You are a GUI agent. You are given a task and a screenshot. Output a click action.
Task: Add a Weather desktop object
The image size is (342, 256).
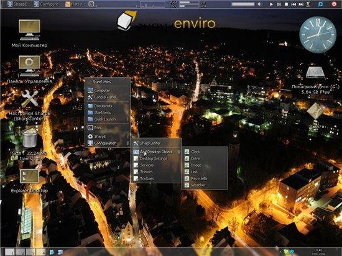[x=205, y=185]
